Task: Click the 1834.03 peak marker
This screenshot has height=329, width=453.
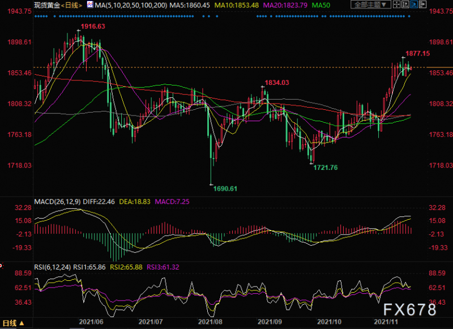Action: [x=277, y=83]
